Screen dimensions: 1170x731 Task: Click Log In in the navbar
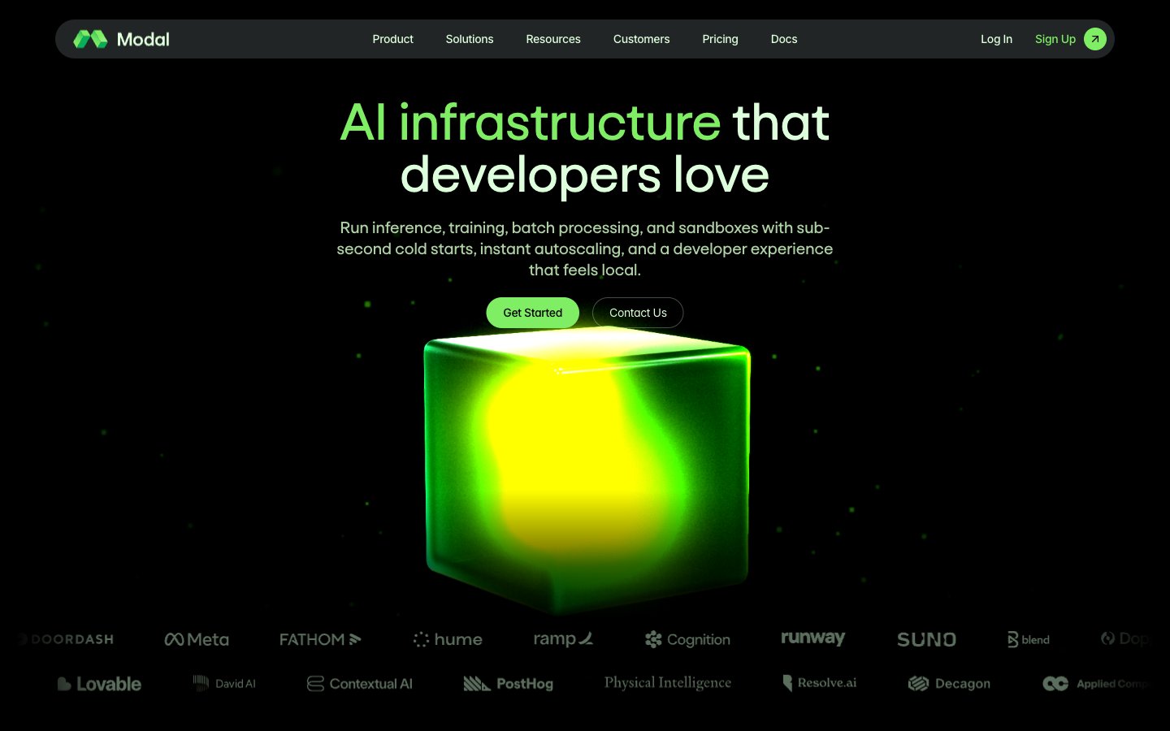point(996,39)
